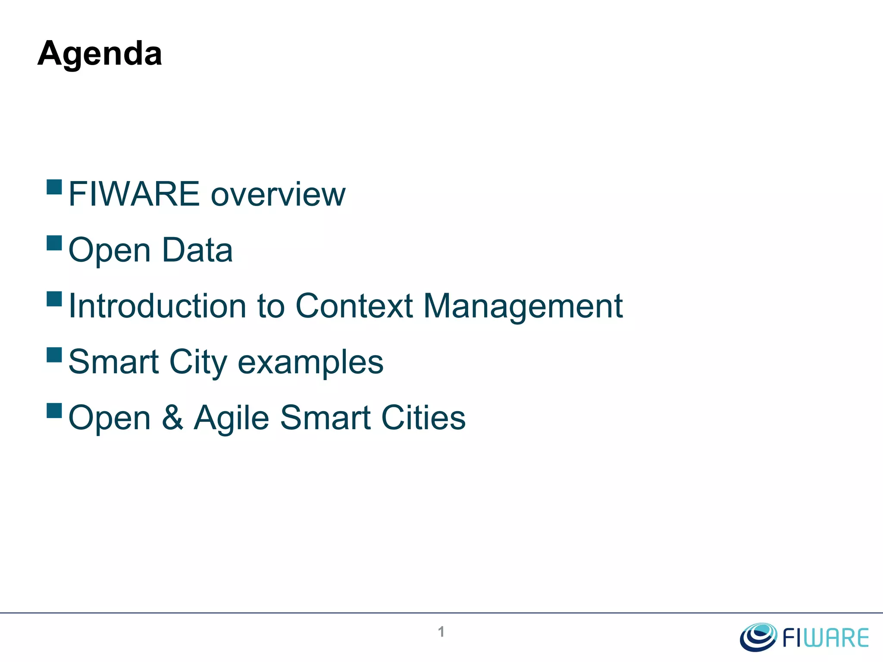883x662 pixels.
Task: Click the ampersand in the last bullet
Action: click(172, 417)
